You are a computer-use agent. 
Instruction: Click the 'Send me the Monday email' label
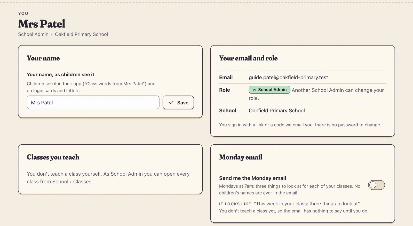pyautogui.click(x=252, y=178)
